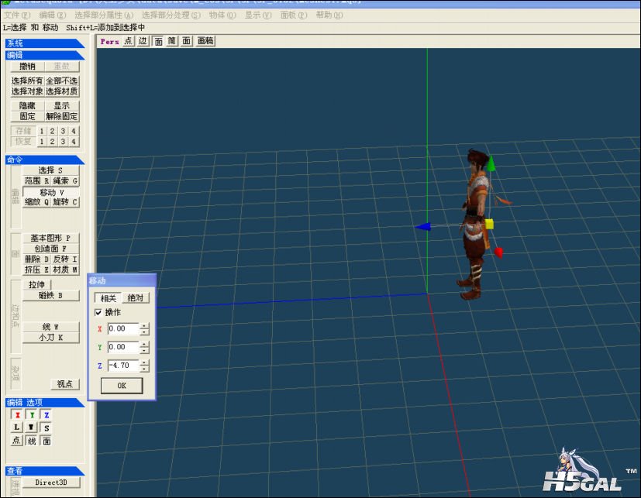
Task: Click the red X-axis move handle
Action: (x=498, y=252)
